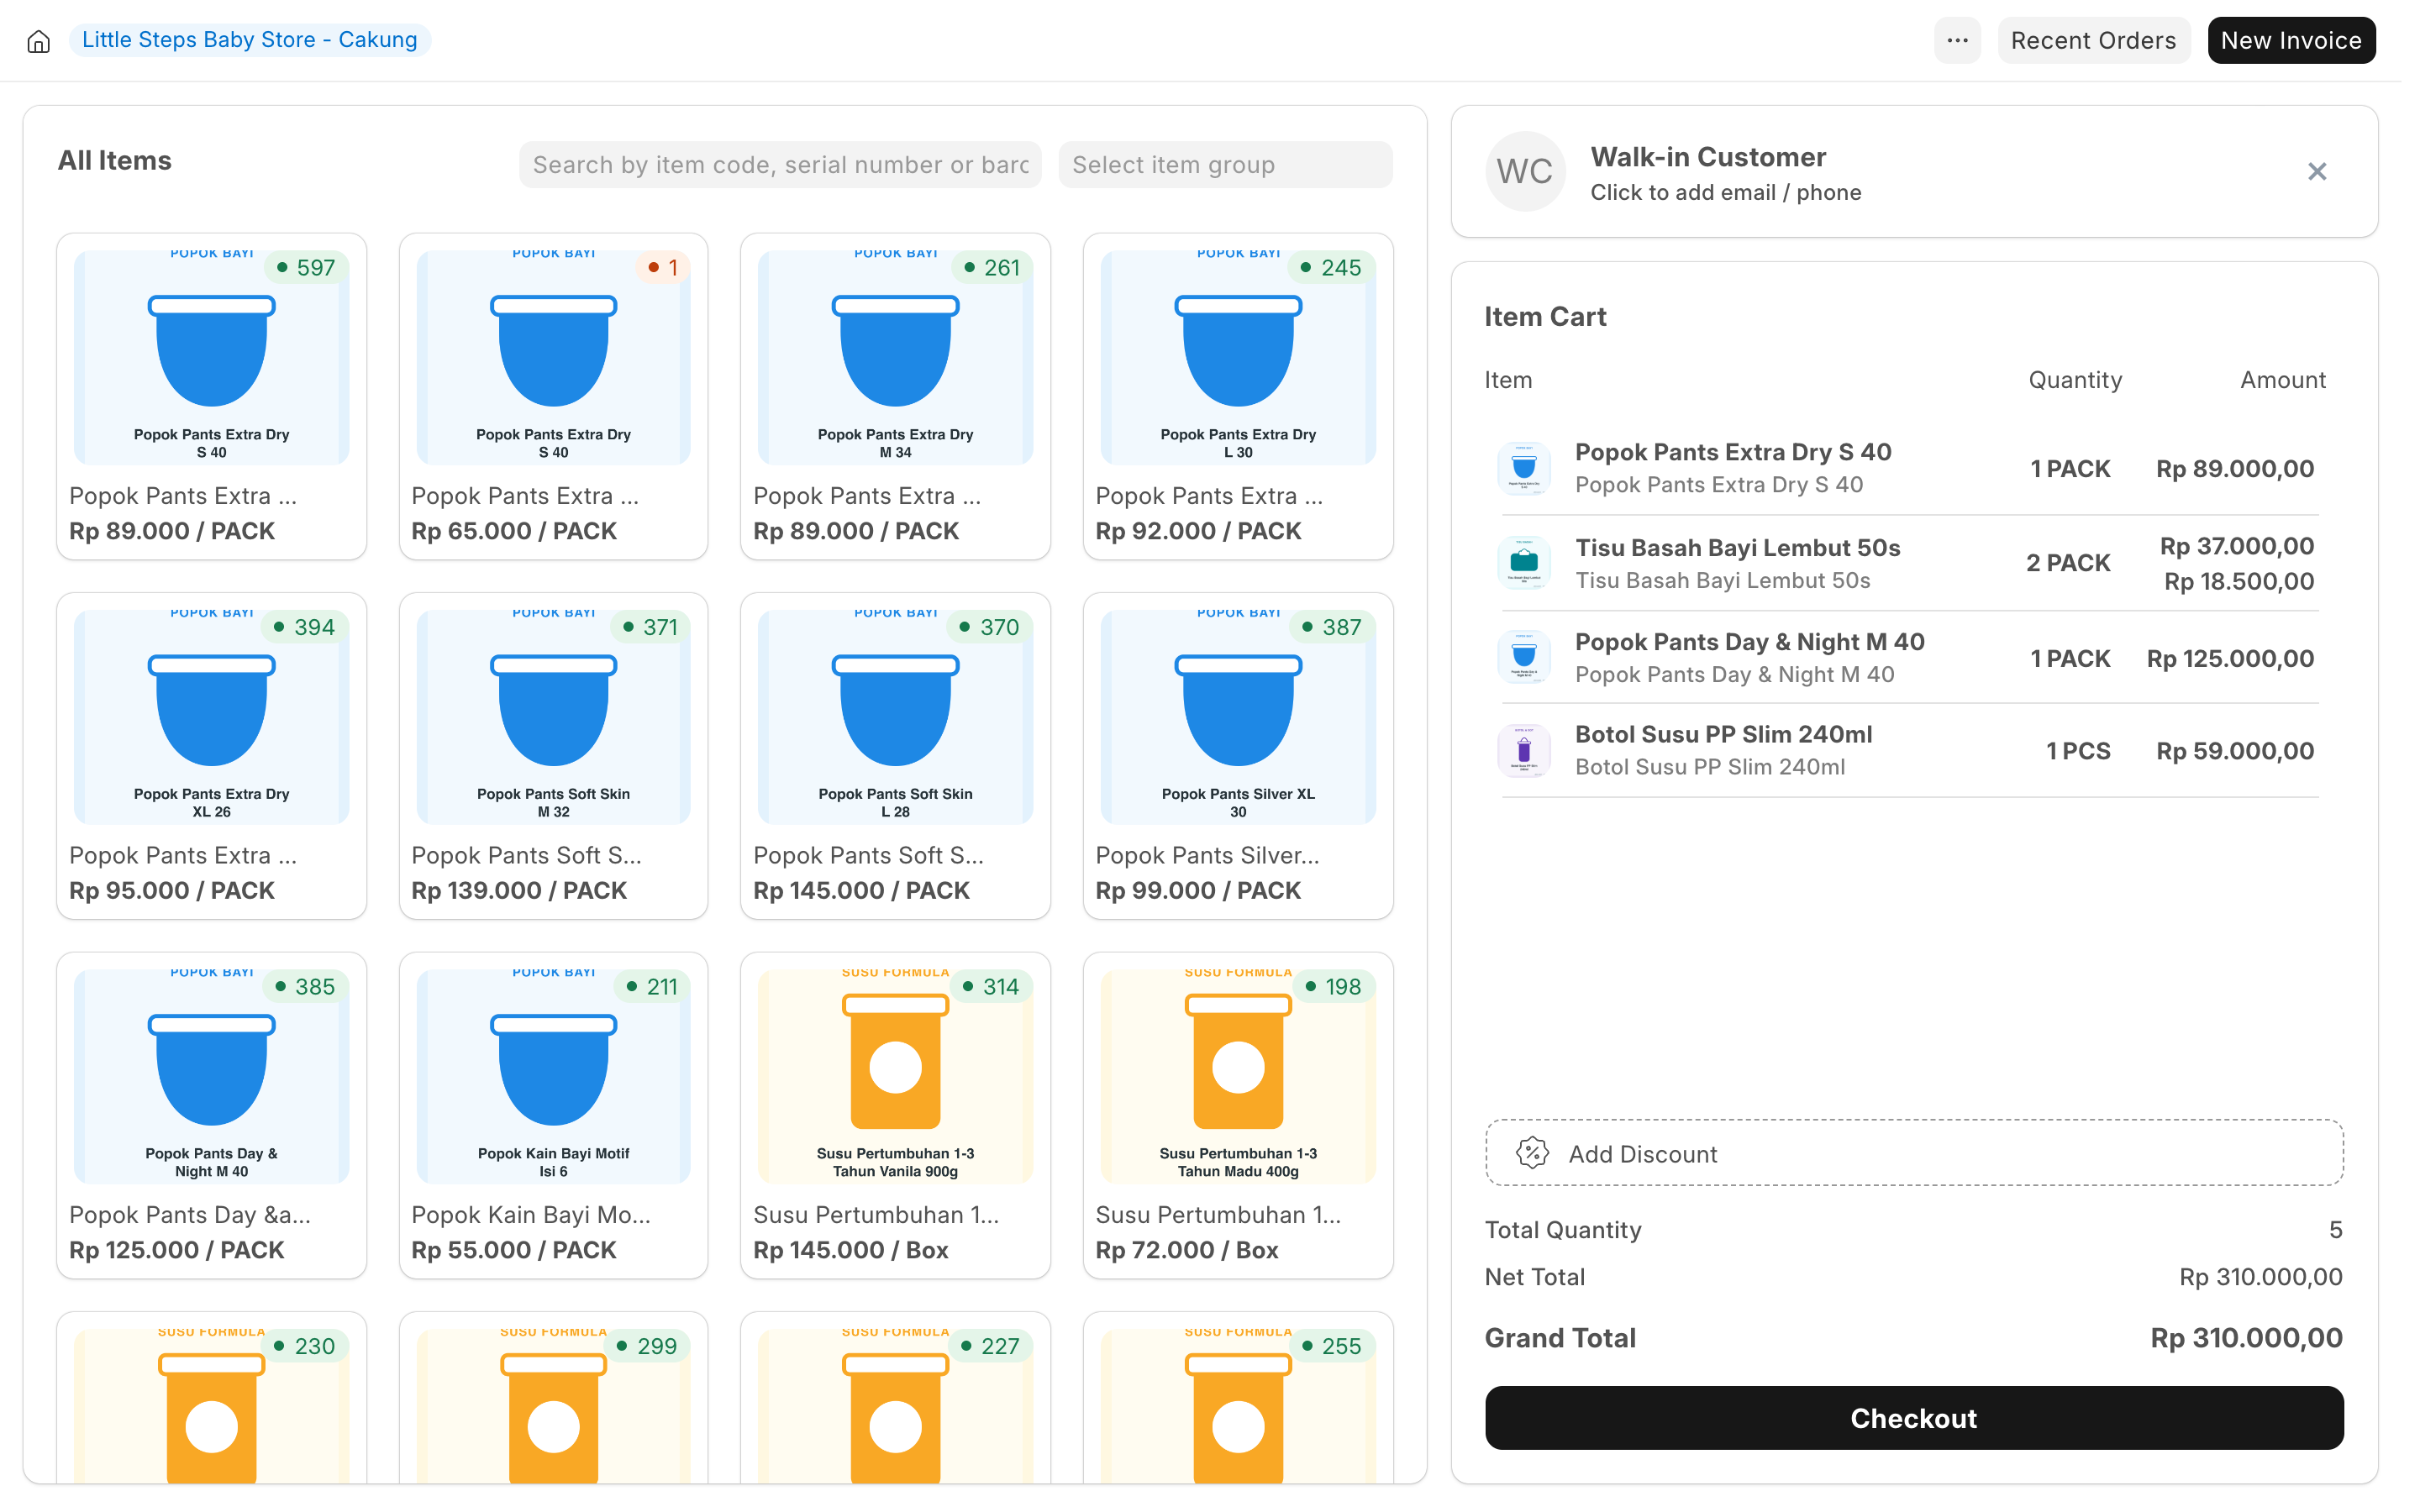Select Susu Formula item with stock 255
The width and height of the screenshot is (2420, 1512).
(x=1238, y=1398)
